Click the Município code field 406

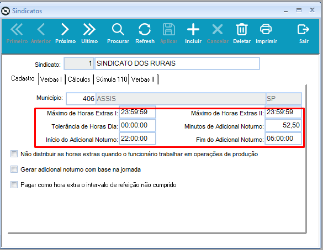coord(81,99)
